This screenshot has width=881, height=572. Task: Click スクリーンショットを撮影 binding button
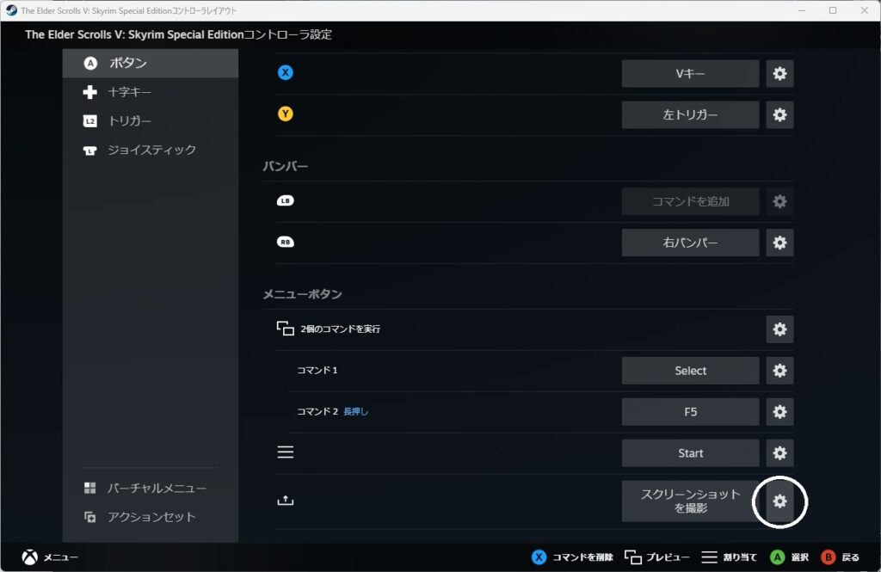click(691, 501)
